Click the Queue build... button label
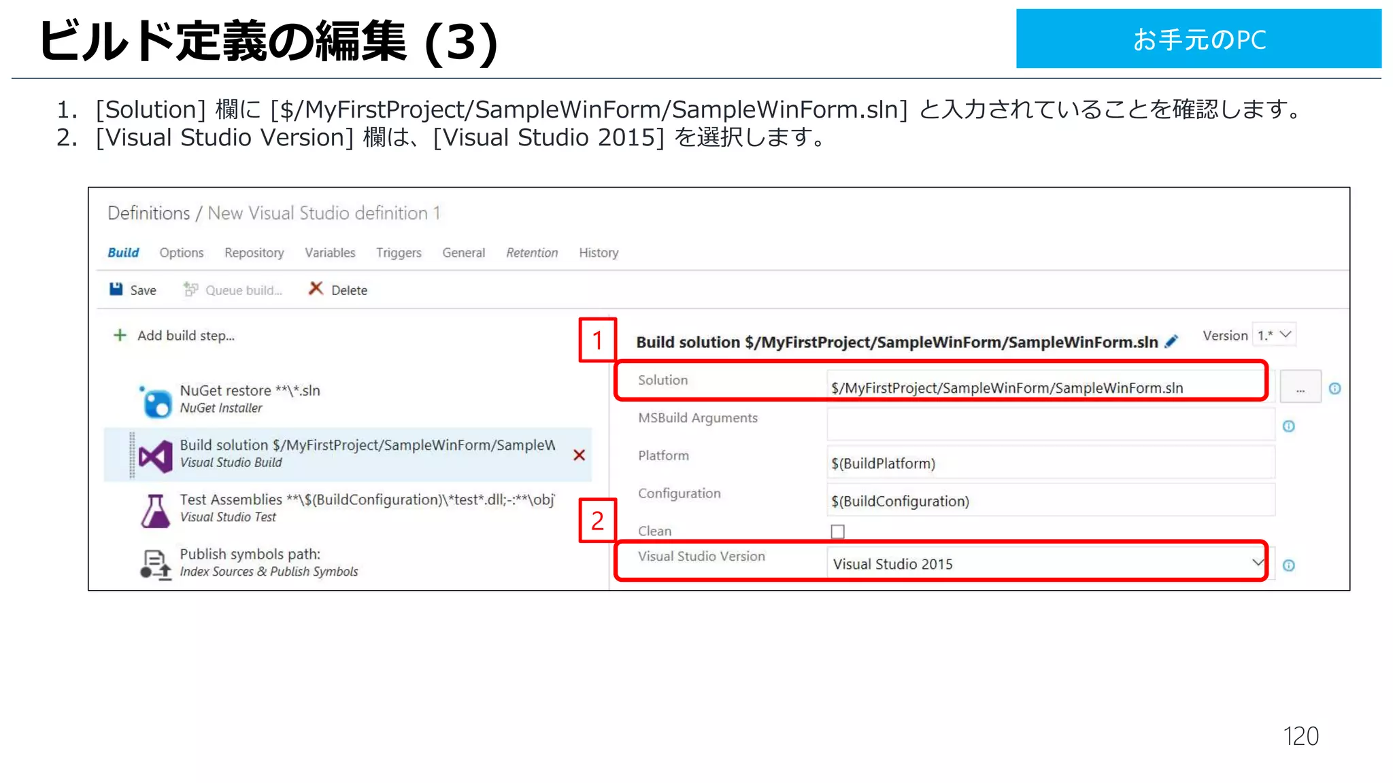 click(x=244, y=290)
